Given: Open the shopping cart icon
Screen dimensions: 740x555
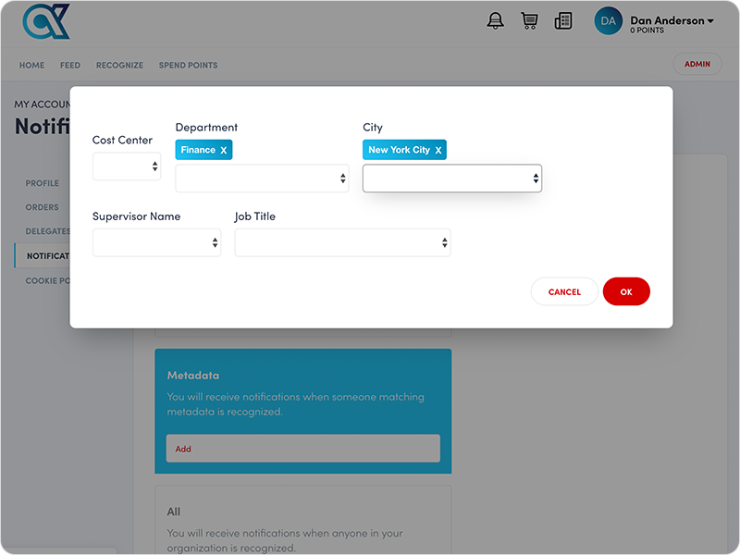Looking at the screenshot, I should coord(529,20).
